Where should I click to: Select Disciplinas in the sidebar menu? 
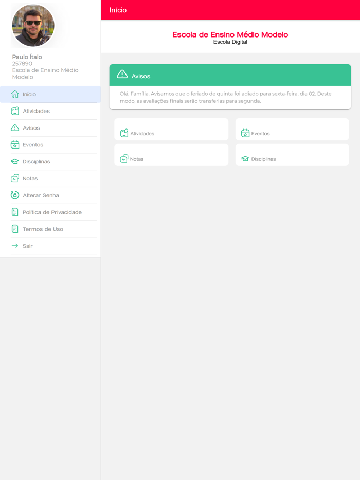[36, 162]
